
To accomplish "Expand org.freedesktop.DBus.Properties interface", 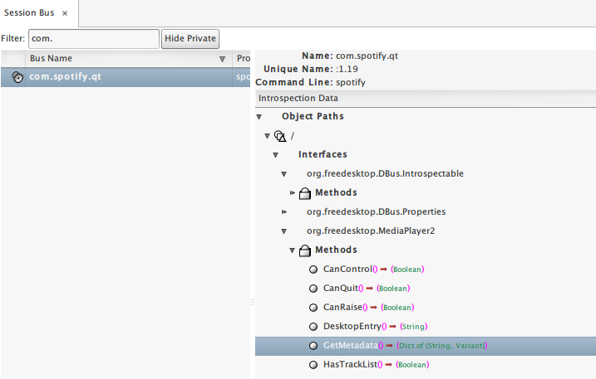I will pos(284,212).
